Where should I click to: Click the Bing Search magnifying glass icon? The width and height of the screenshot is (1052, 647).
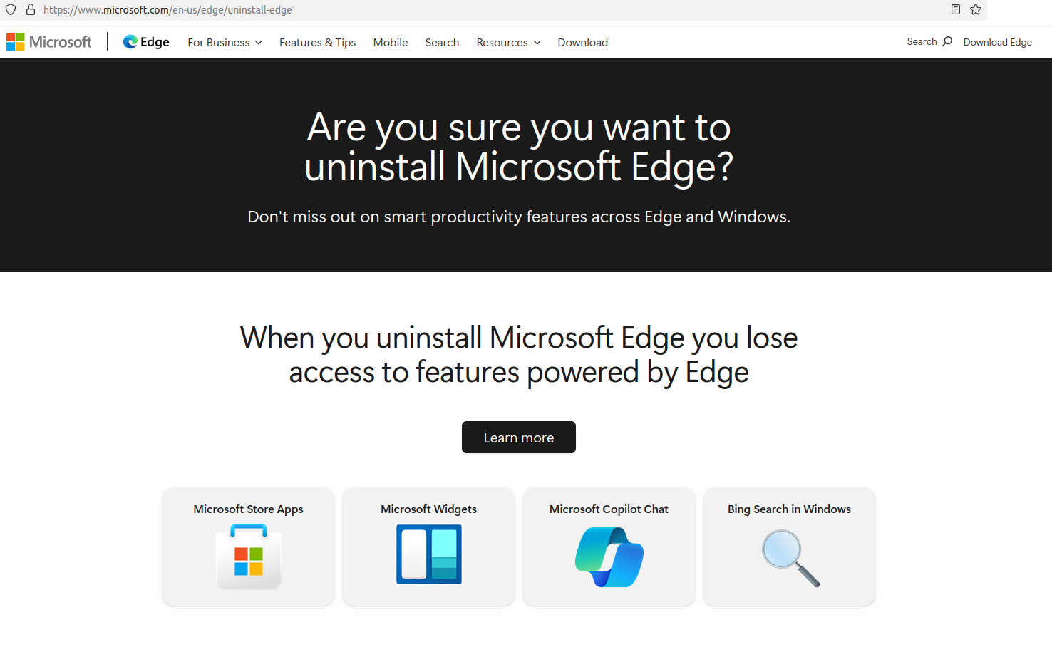(790, 558)
